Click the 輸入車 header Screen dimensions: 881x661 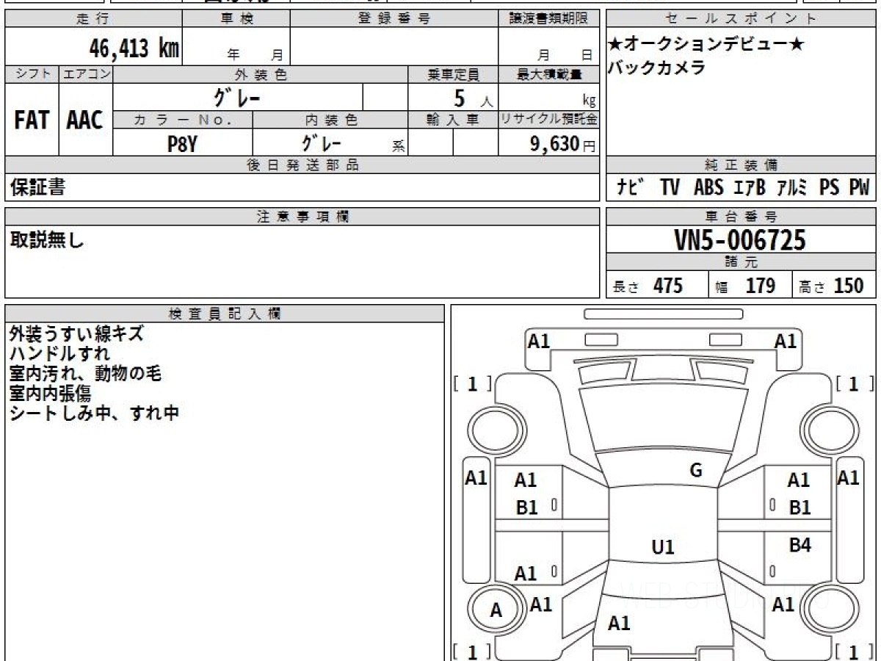coord(453,120)
